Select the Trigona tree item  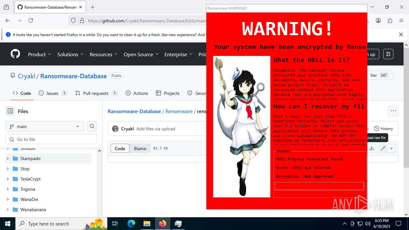48,189
